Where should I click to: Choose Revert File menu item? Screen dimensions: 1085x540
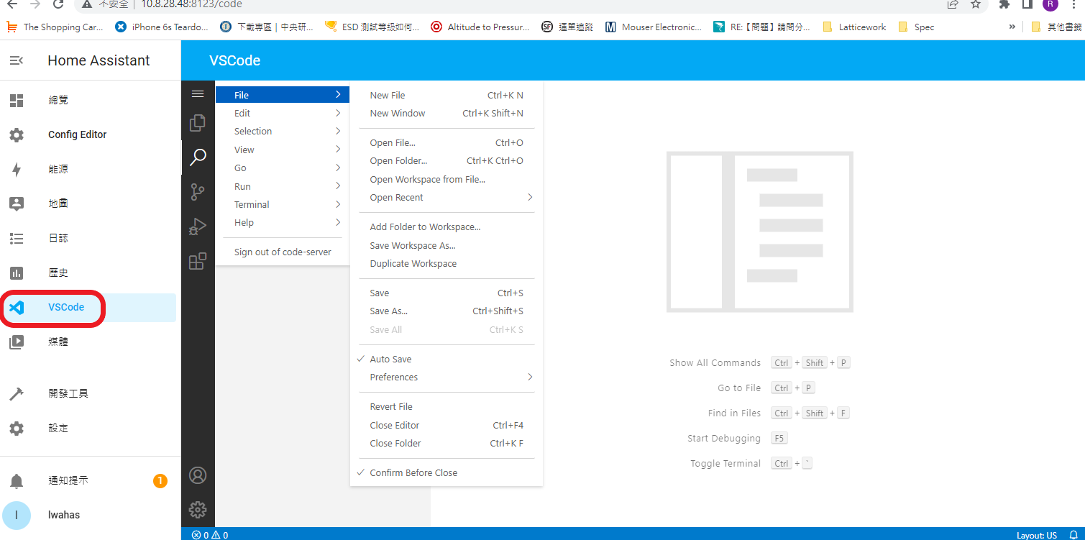(x=446, y=406)
